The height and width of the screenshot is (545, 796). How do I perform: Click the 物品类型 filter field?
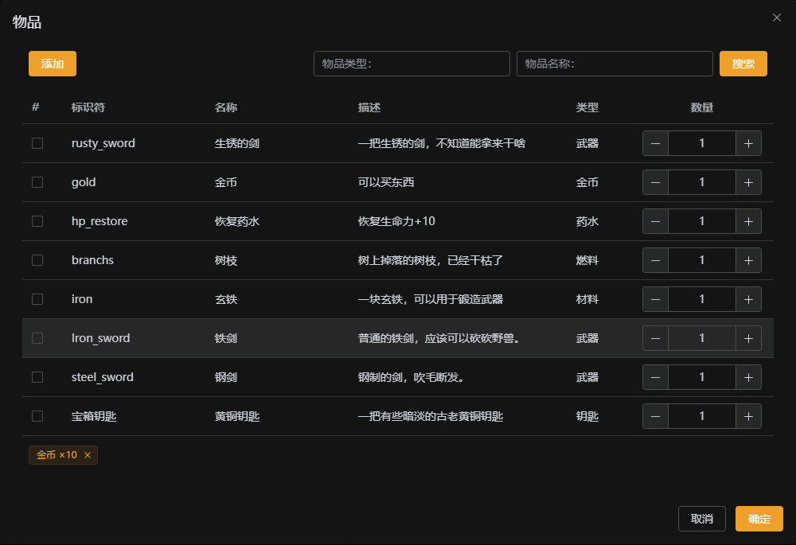coord(412,64)
